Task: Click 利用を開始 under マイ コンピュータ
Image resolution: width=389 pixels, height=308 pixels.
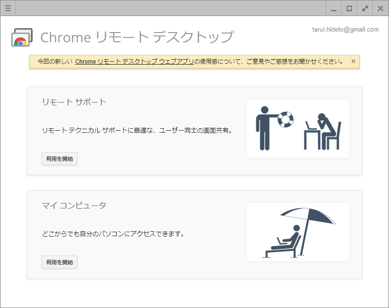Action: (x=59, y=262)
